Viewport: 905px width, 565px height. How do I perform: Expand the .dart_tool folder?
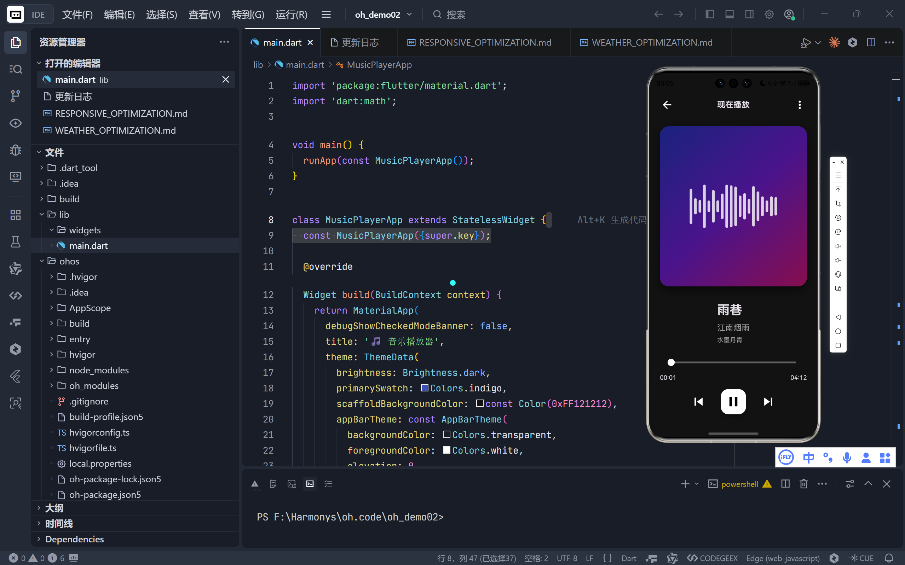78,168
